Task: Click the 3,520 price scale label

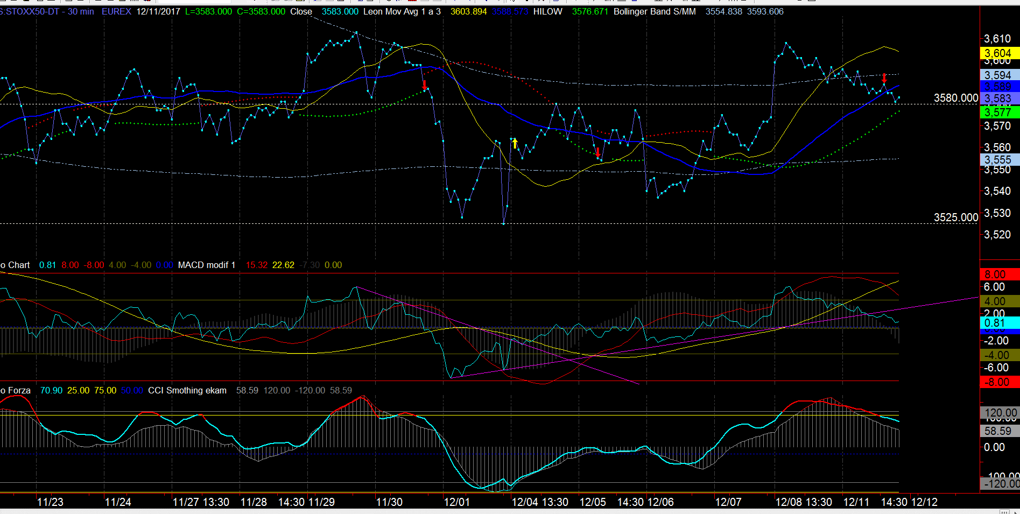Action: (997, 235)
